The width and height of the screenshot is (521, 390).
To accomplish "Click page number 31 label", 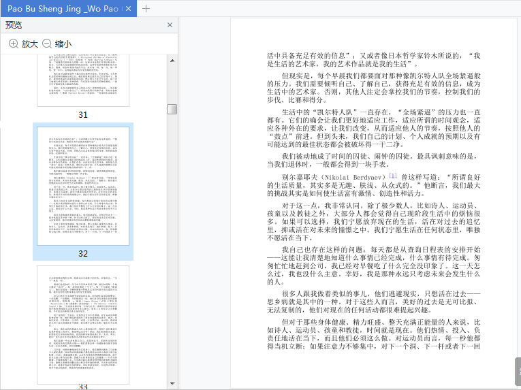I will 83,114.
